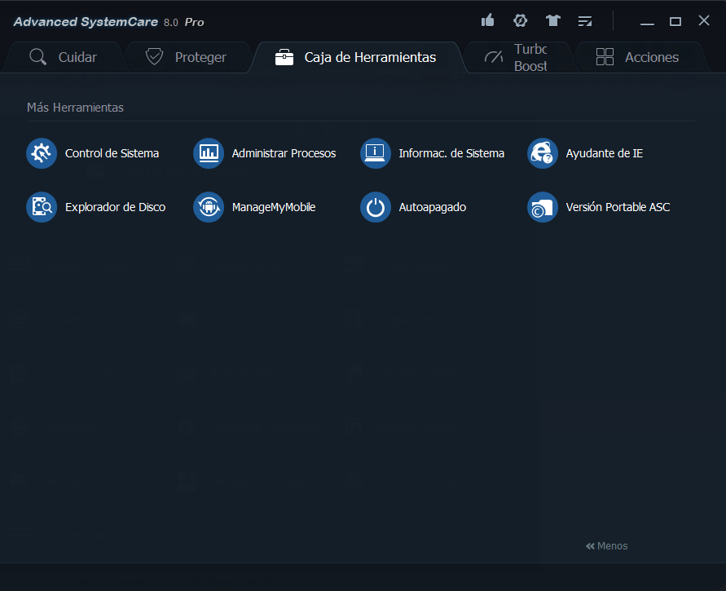Screen dimensions: 726x591
Task: Open the Versión Portable ASC icon
Action: point(543,207)
